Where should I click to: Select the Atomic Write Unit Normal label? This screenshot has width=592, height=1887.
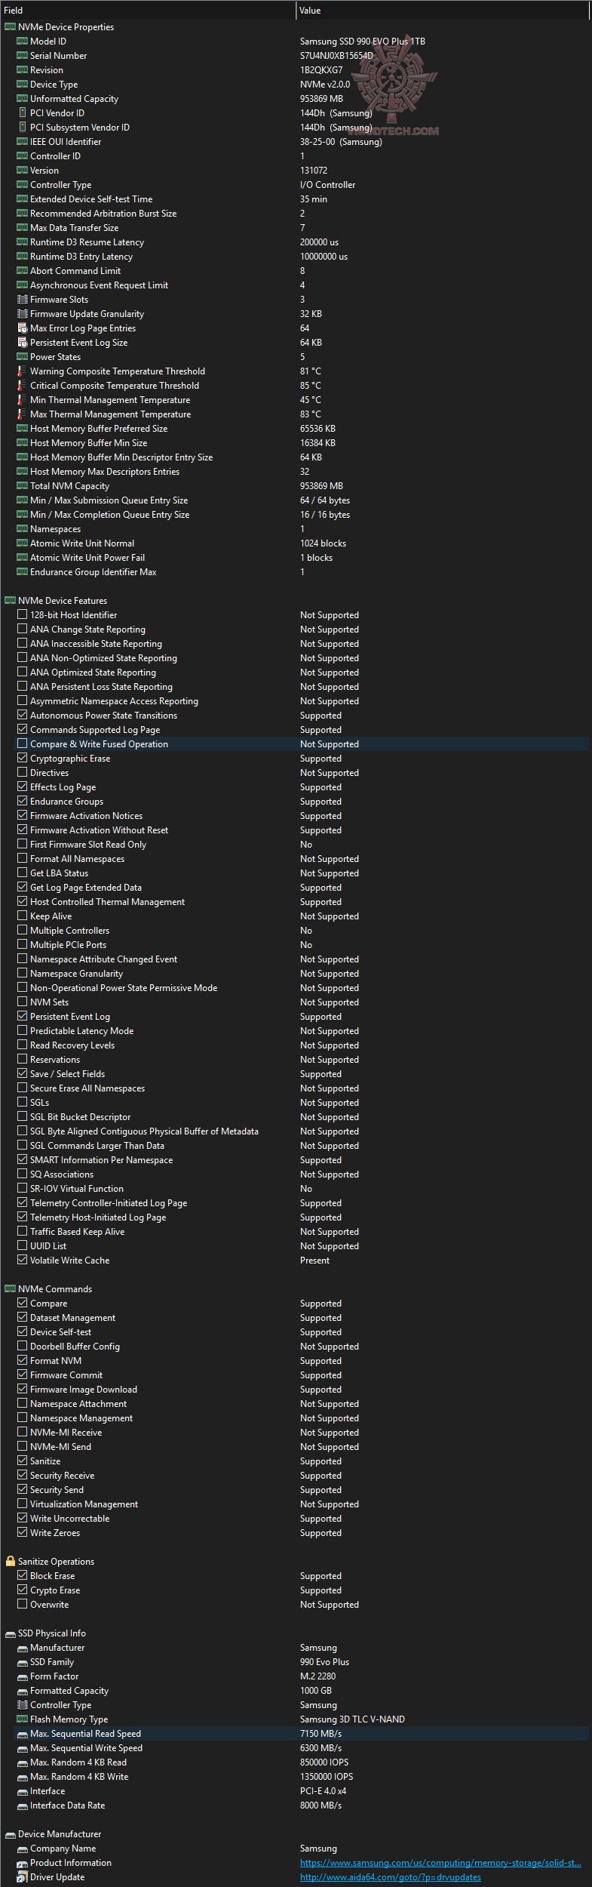click(82, 543)
